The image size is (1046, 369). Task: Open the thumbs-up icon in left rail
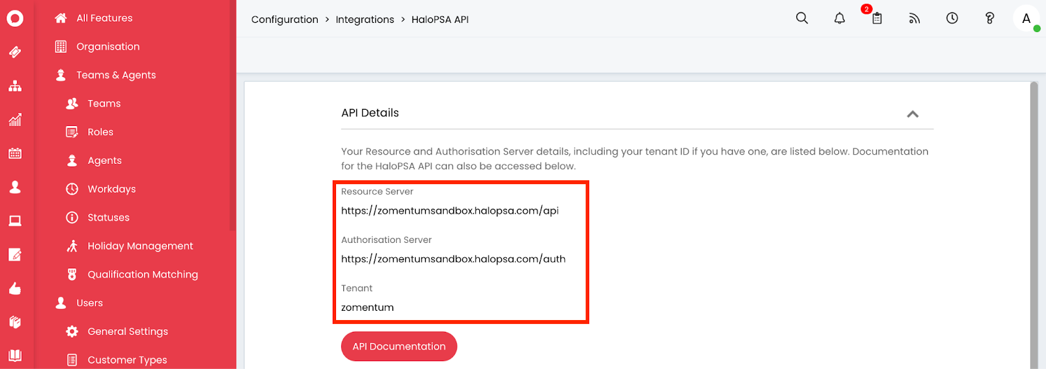(15, 288)
